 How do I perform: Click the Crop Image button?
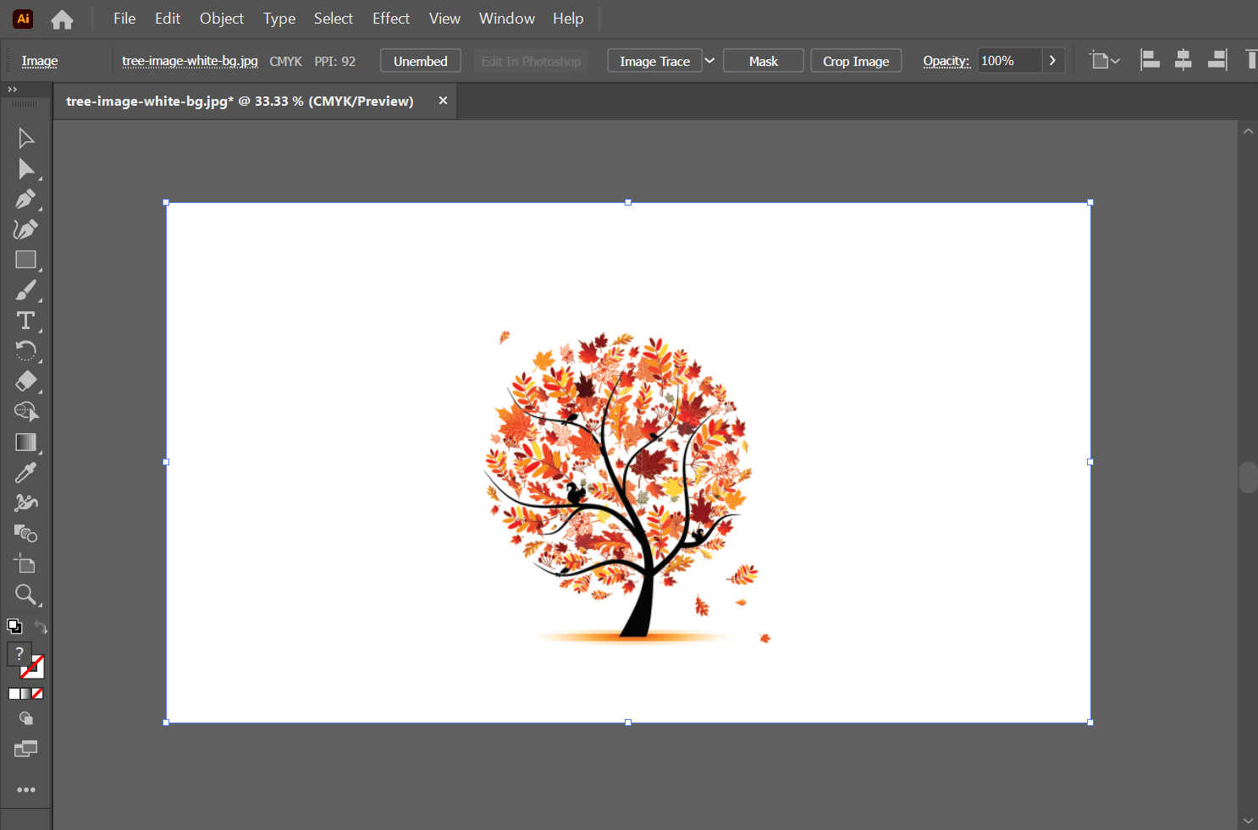[x=855, y=61]
